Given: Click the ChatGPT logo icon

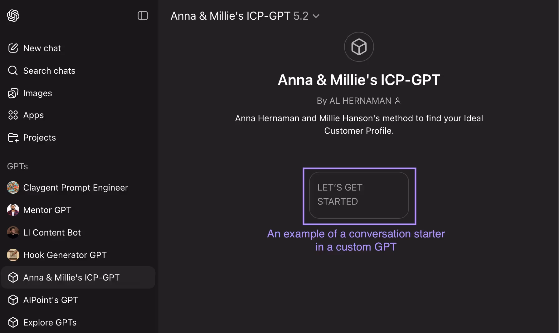Looking at the screenshot, I should (x=13, y=16).
